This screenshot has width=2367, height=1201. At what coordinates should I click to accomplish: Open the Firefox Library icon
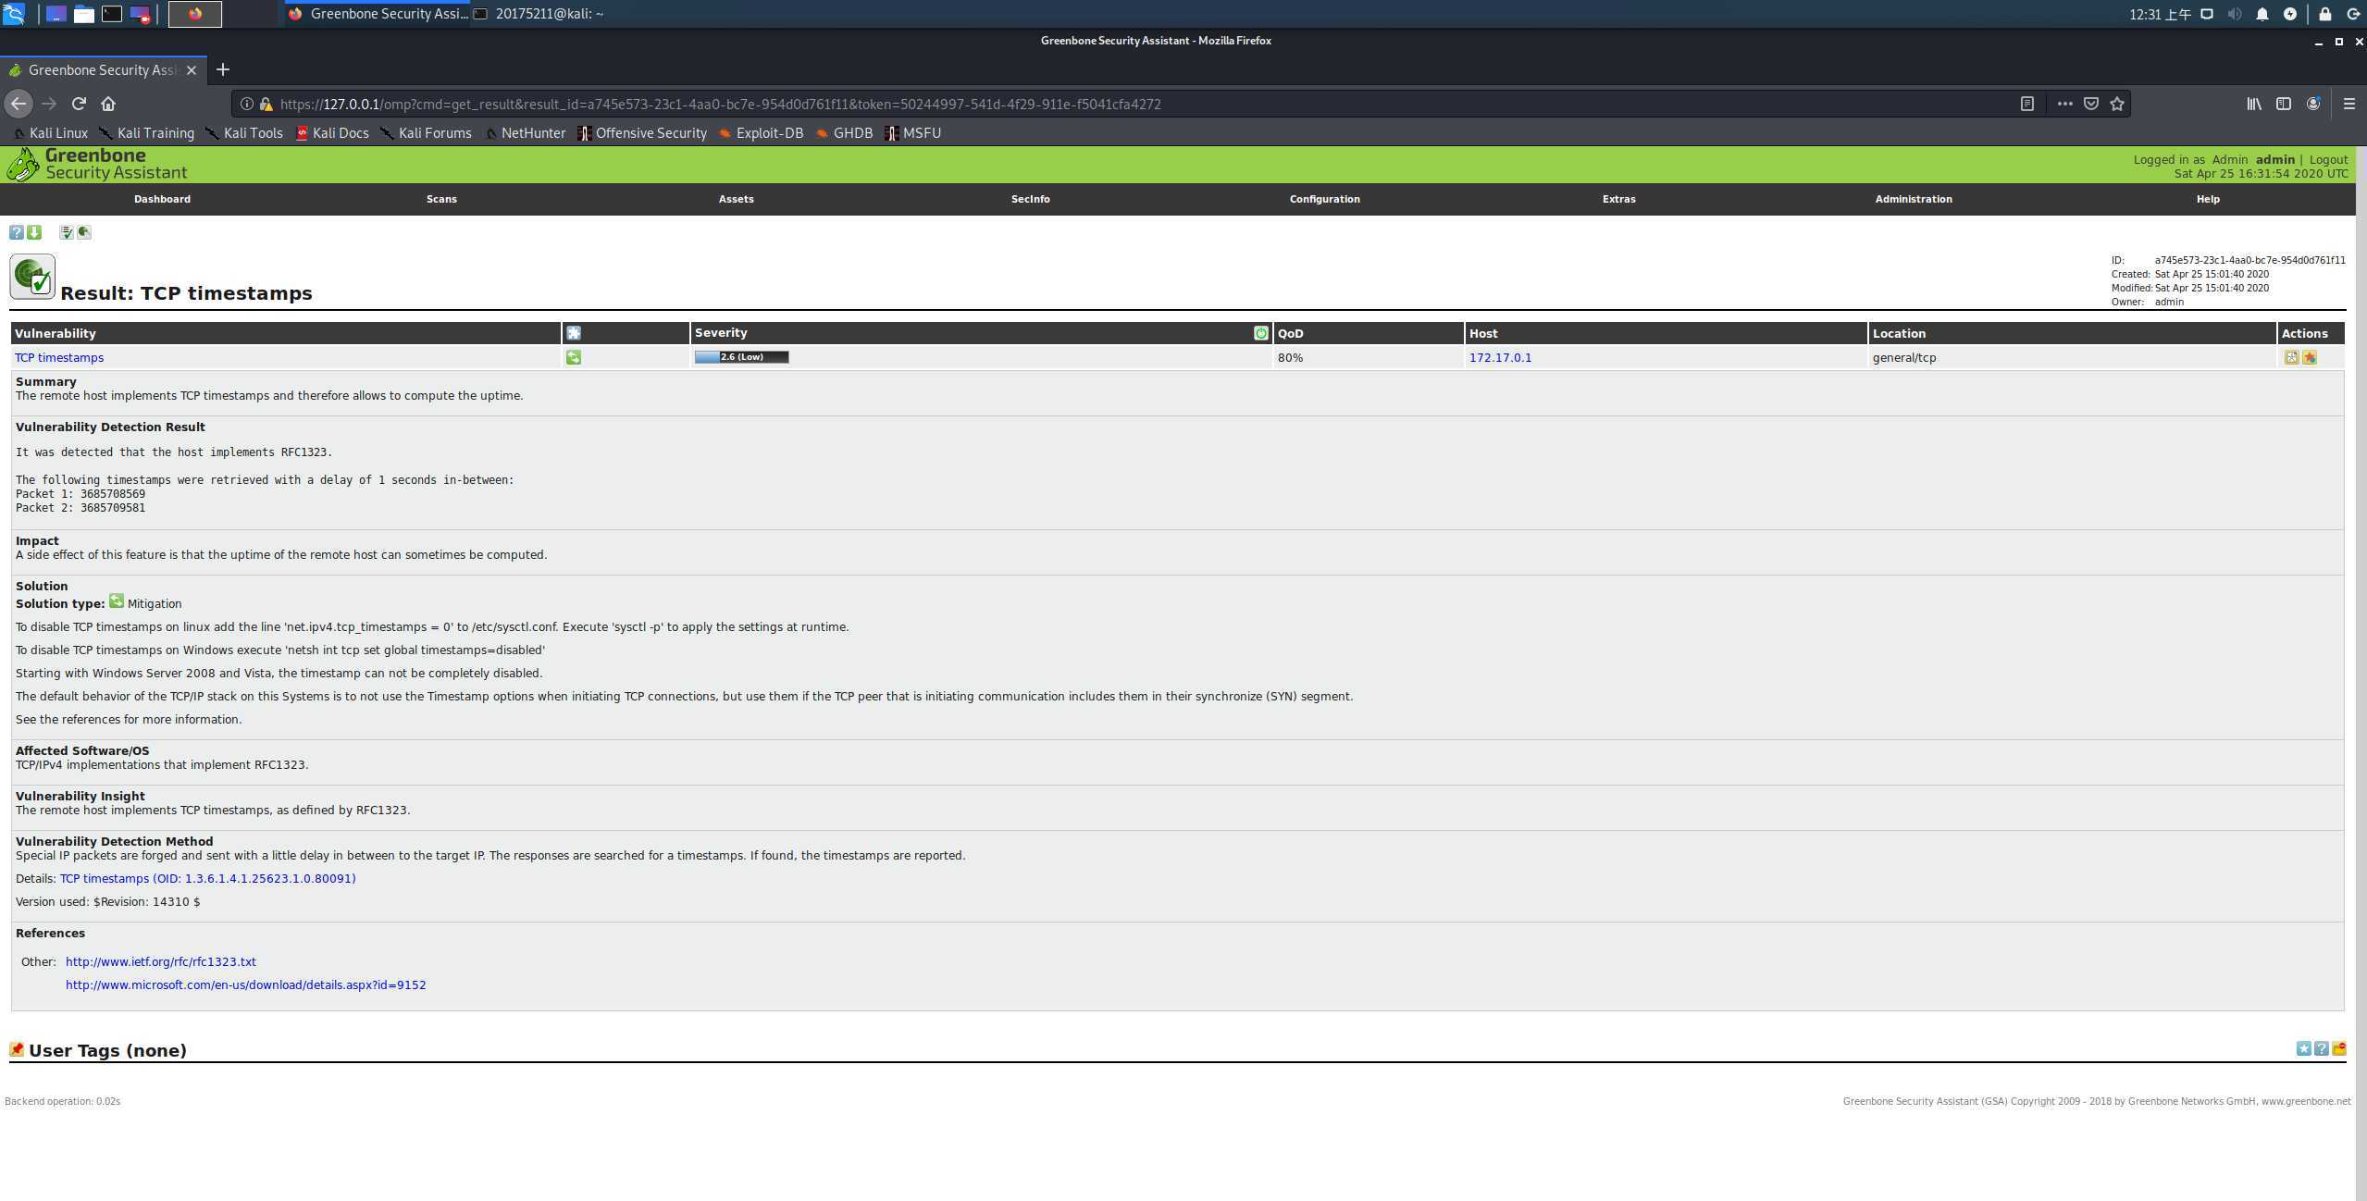coord(2254,104)
